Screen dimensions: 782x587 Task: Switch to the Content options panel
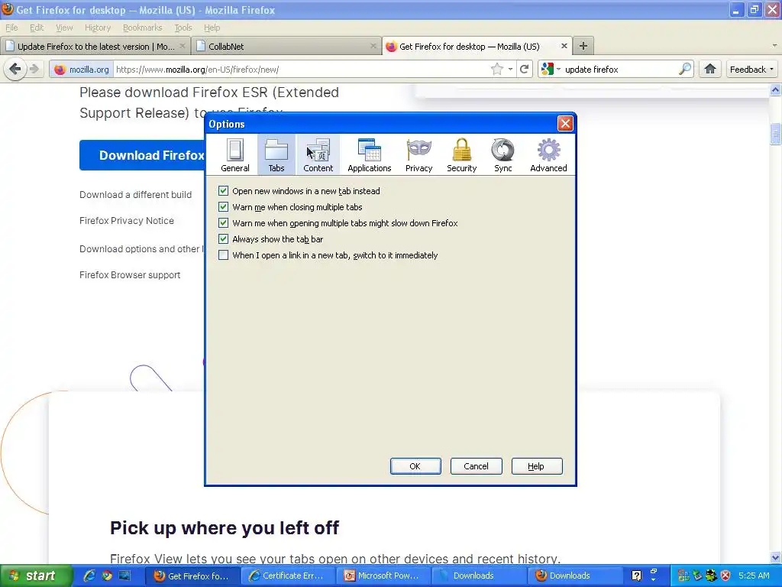click(318, 154)
